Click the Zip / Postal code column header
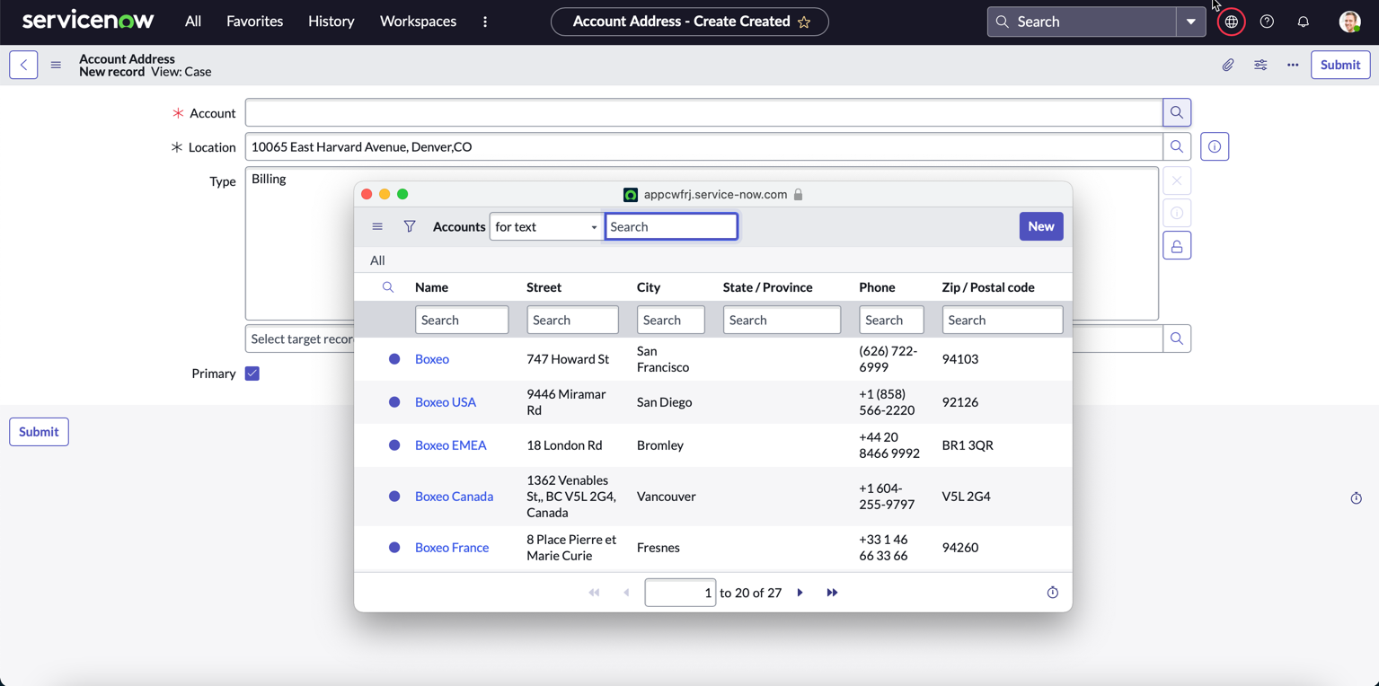 (988, 287)
